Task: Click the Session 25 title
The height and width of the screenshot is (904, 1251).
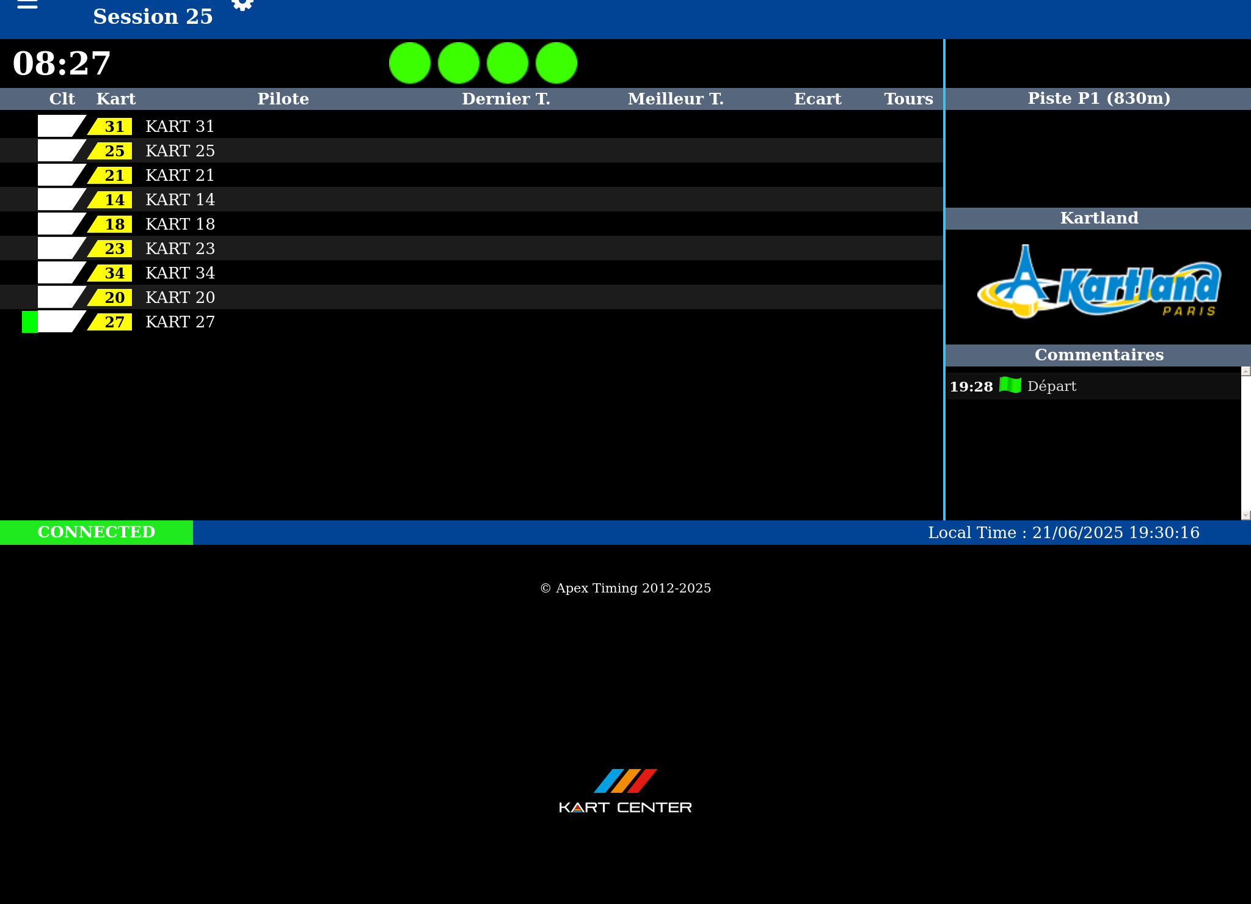Action: [x=153, y=16]
